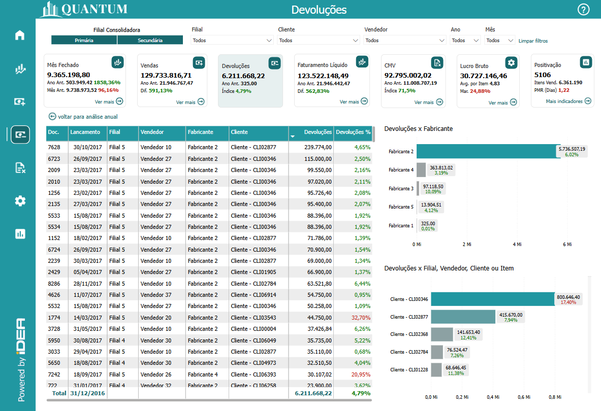Click the Lancamento column header

point(85,132)
